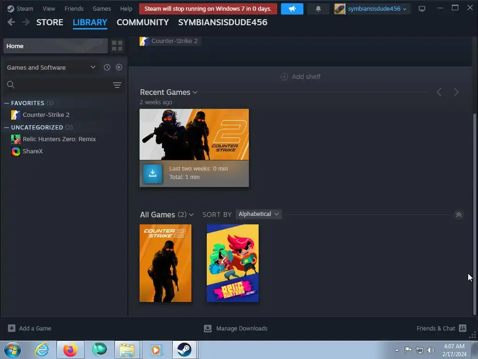Viewport: 478px width, 359px height.
Task: Click the forward navigation arrow
Action: (26, 22)
